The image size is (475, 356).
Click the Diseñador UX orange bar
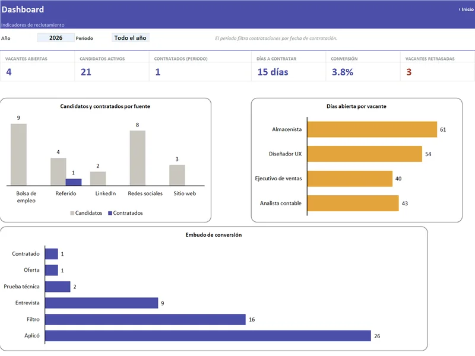[365, 154]
